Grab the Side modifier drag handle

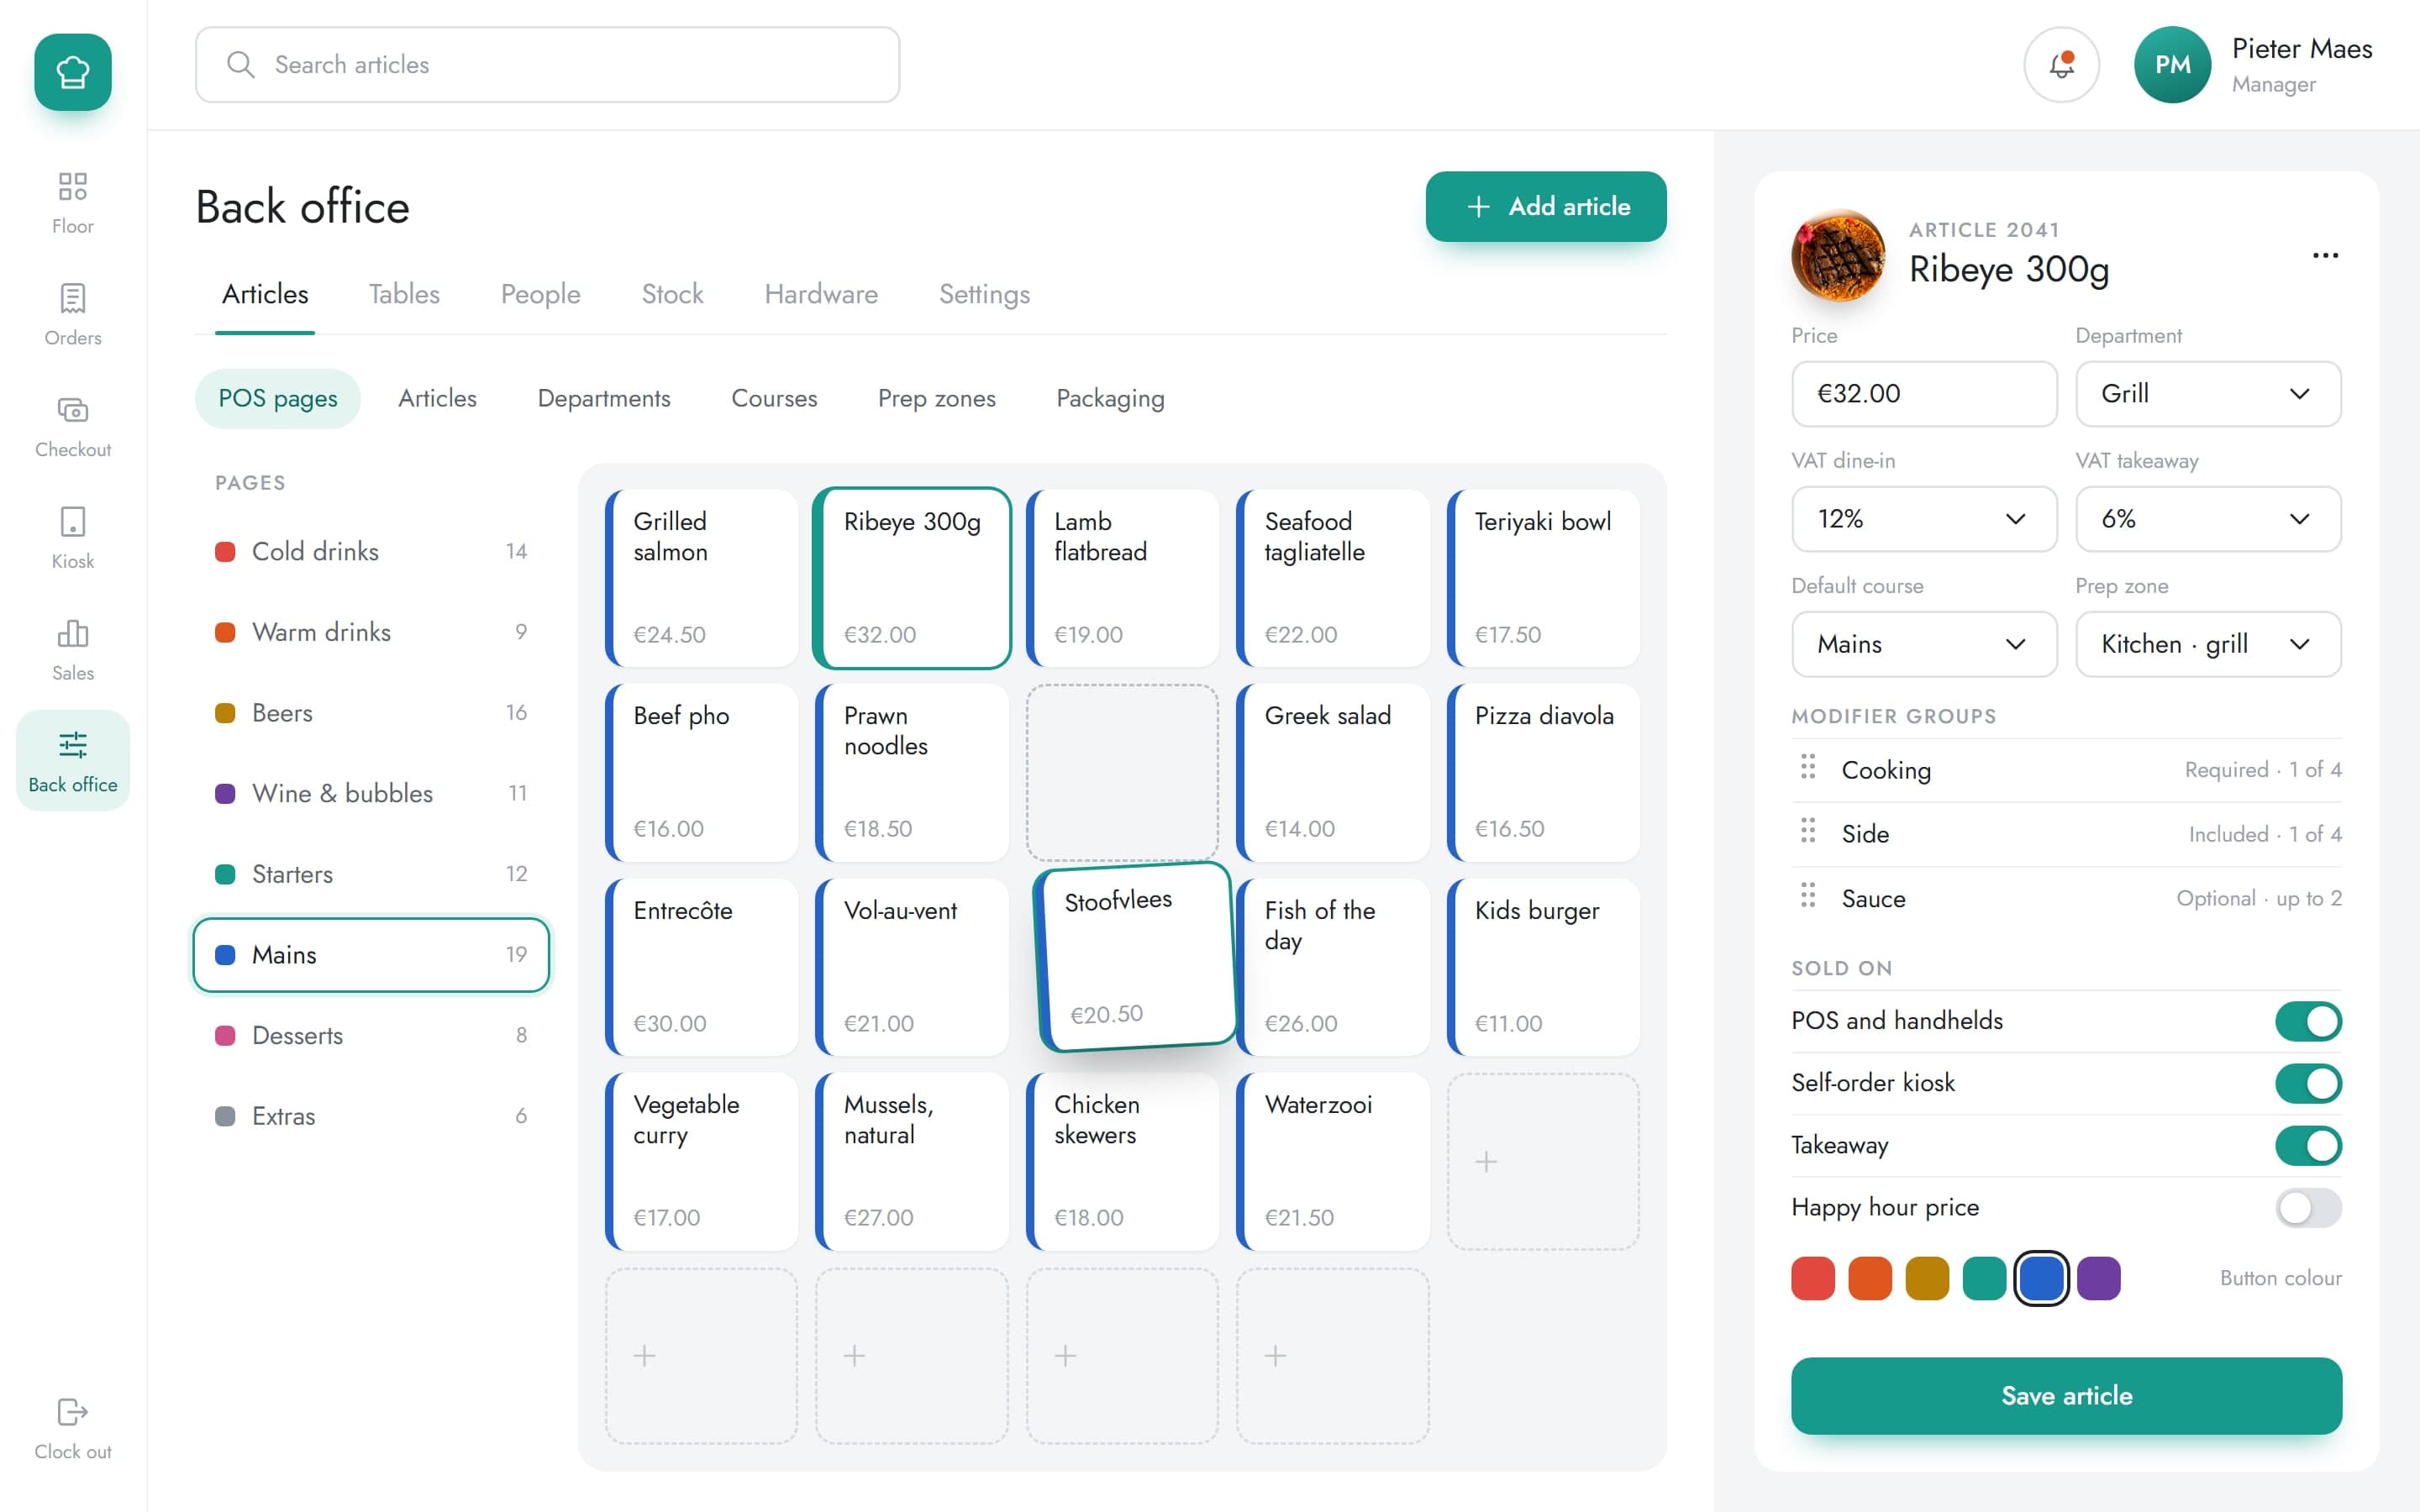(x=1808, y=831)
